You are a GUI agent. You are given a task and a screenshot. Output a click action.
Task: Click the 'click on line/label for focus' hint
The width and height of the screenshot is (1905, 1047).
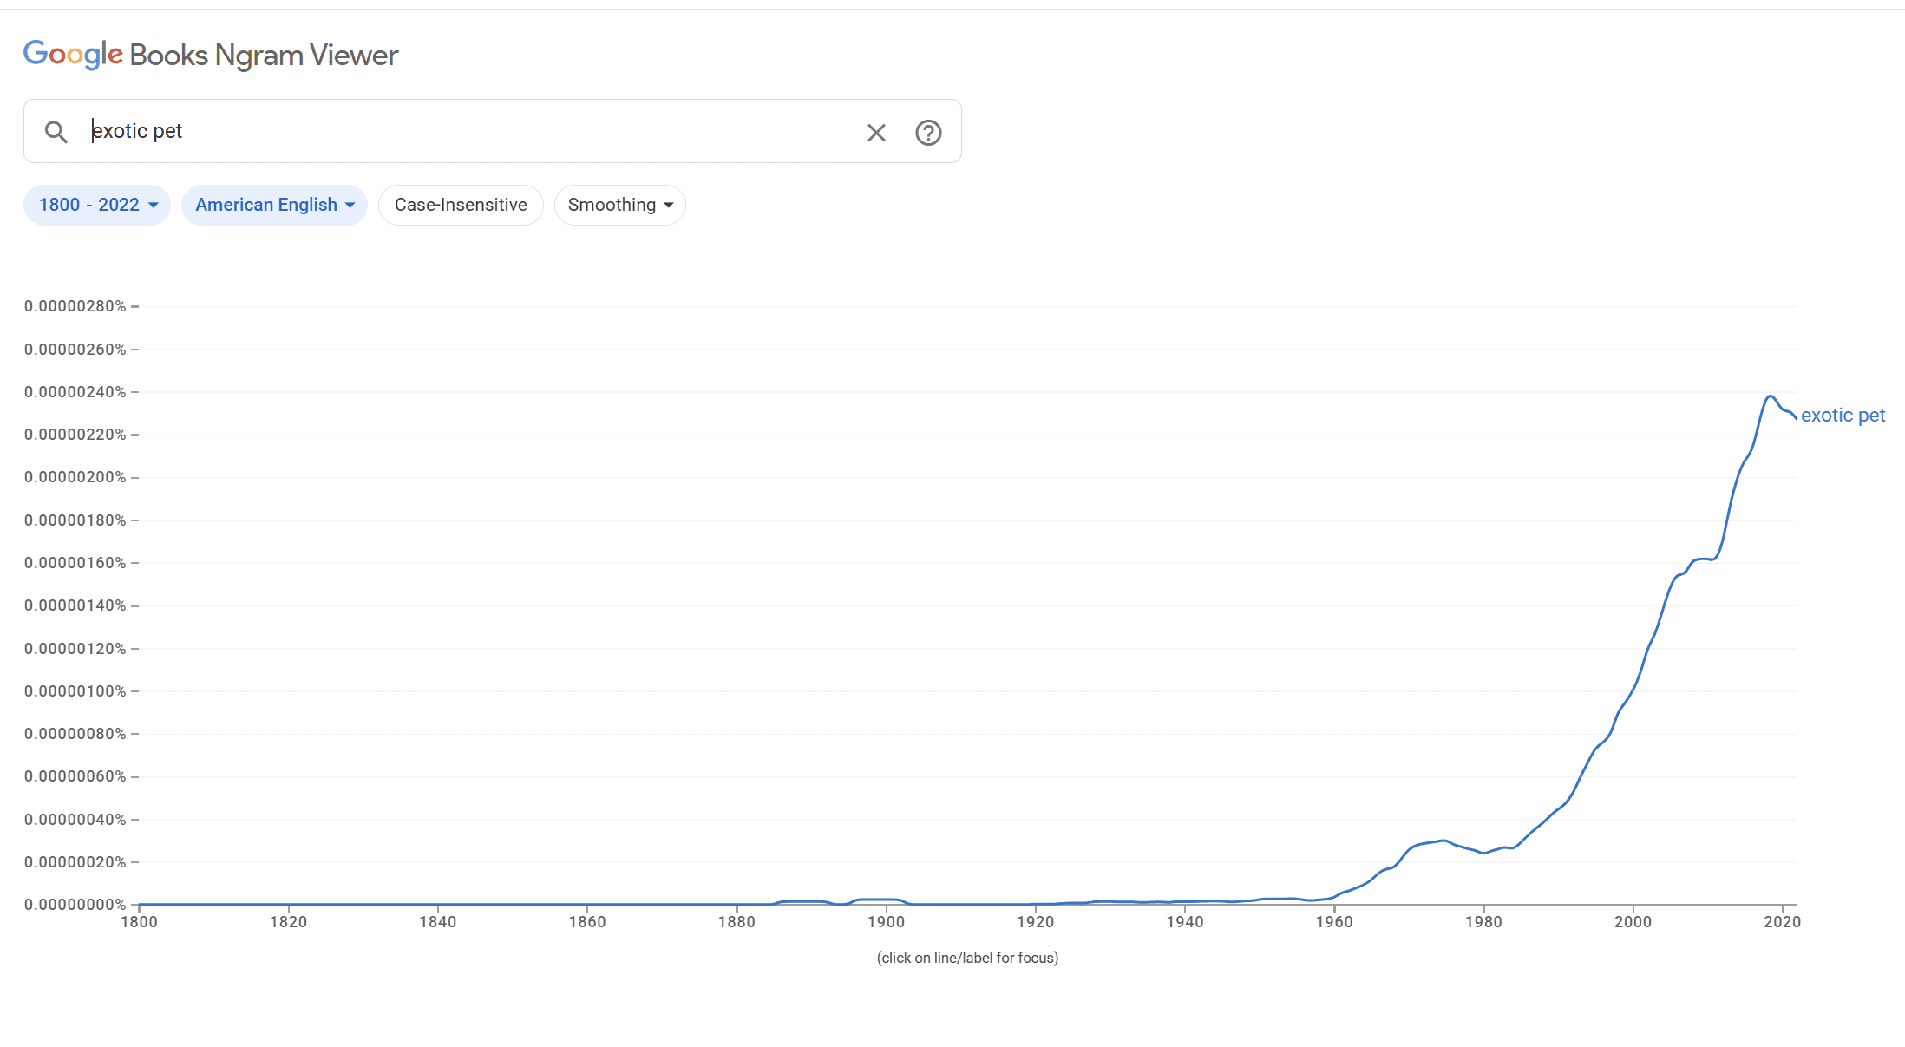967,958
